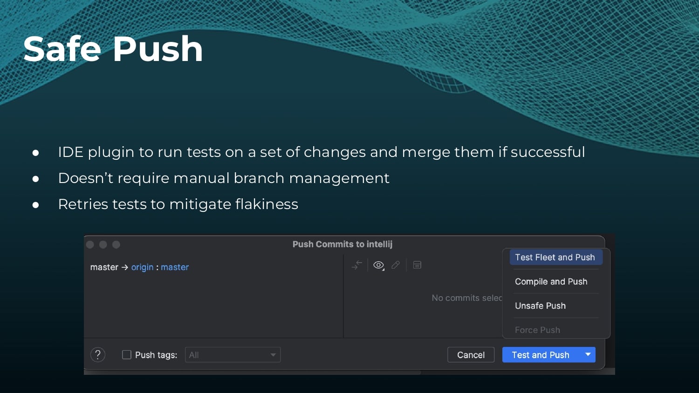Screen dimensions: 699x393
Task: Click the second gray window control dot
Action: click(x=103, y=244)
